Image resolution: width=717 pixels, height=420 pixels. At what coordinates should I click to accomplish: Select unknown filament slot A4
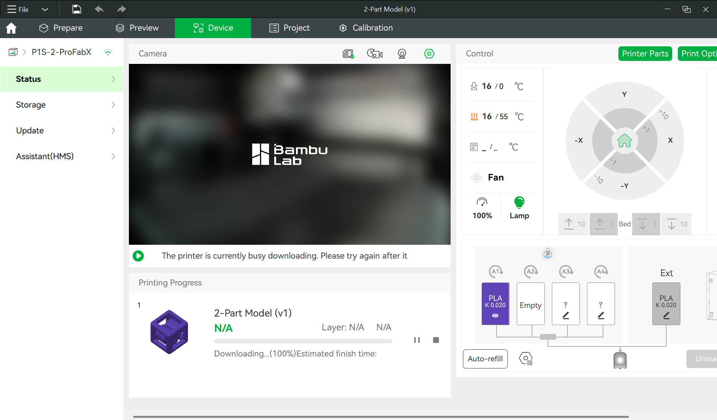click(x=601, y=304)
